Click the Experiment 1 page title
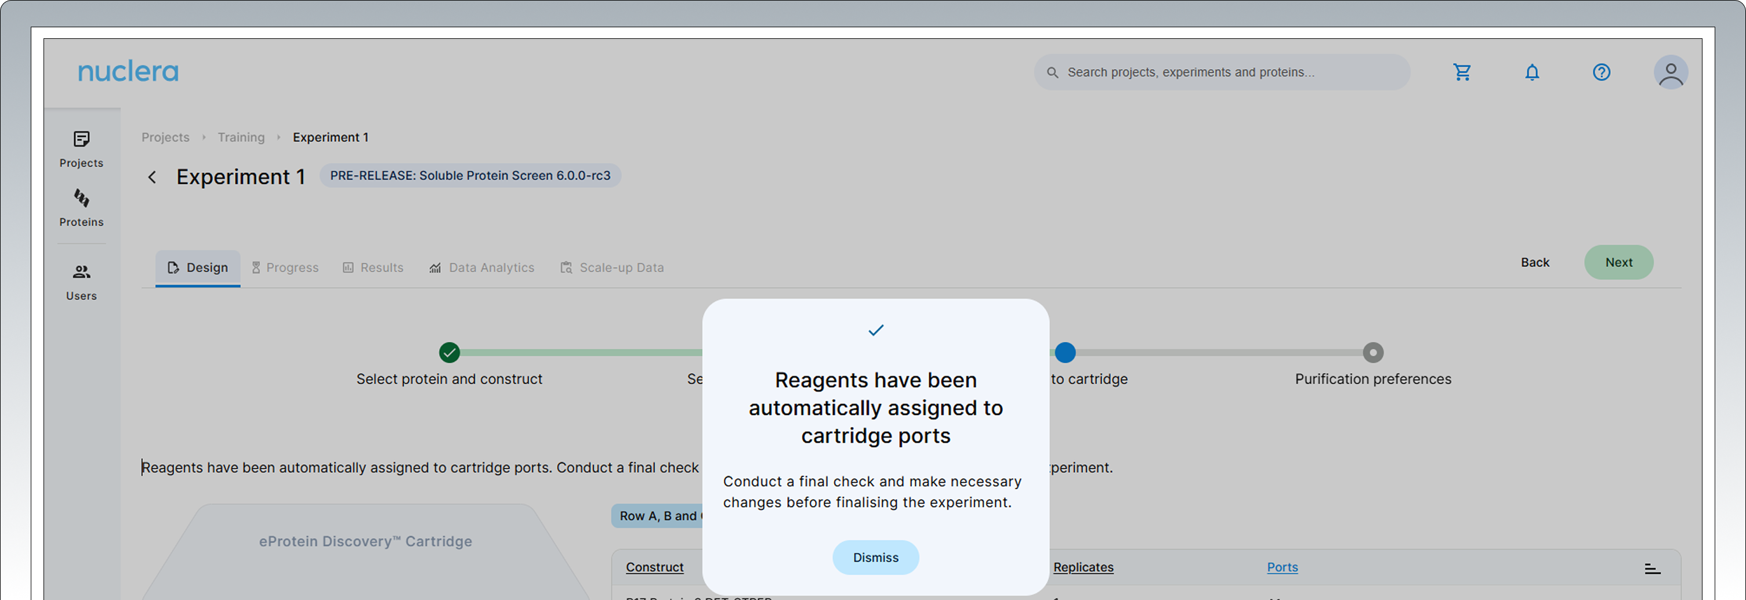Viewport: 1746px width, 600px height. pos(241,177)
